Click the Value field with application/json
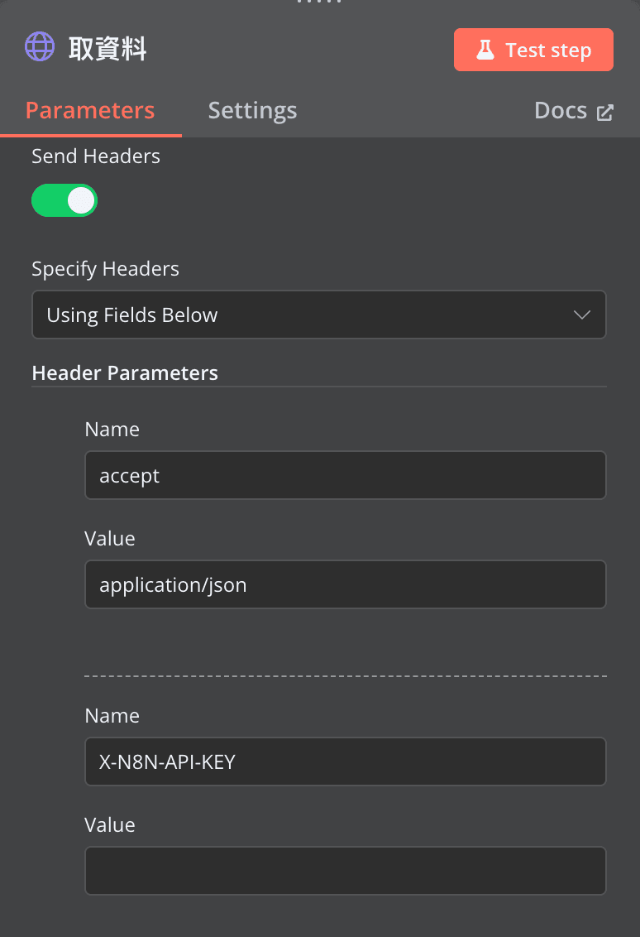 click(x=345, y=584)
